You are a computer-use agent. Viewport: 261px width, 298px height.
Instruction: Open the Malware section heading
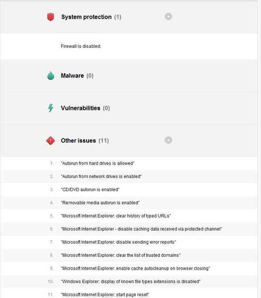[72, 76]
